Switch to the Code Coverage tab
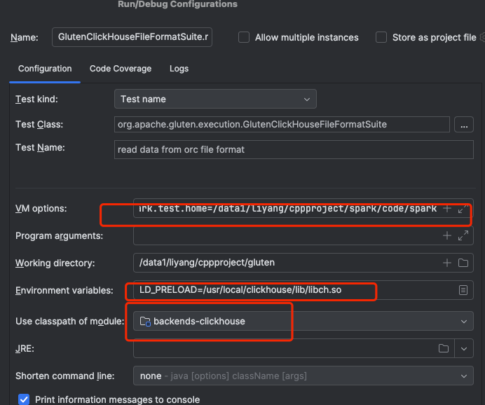Viewport: 485px width, 405px height. (x=121, y=69)
